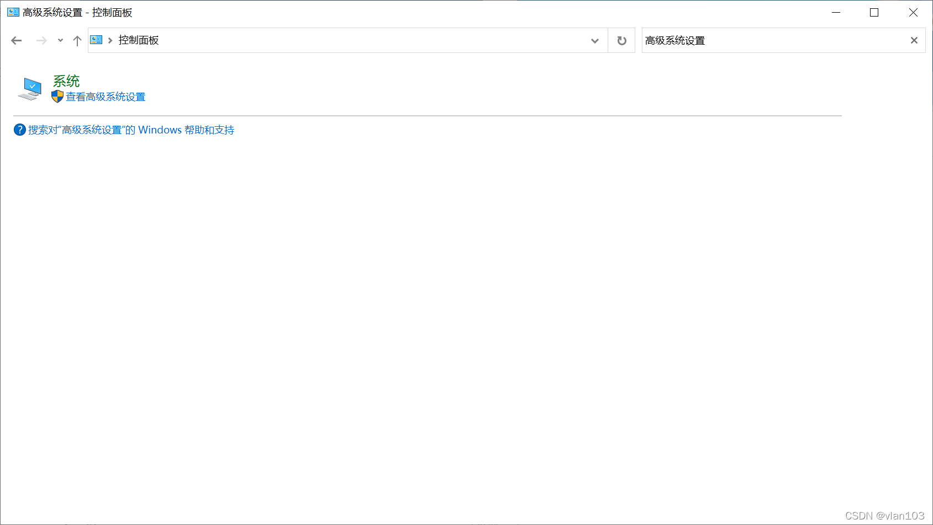Image resolution: width=933 pixels, height=525 pixels.
Task: Open the recent pages dropdown chevron
Action: pos(60,40)
